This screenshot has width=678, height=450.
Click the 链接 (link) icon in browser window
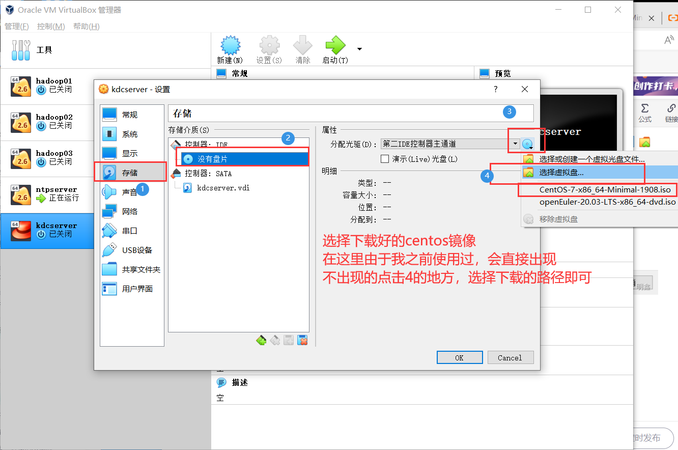671,113
